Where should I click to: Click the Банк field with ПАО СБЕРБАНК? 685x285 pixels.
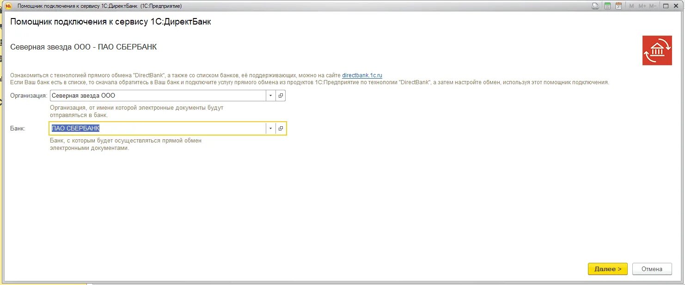click(158, 129)
